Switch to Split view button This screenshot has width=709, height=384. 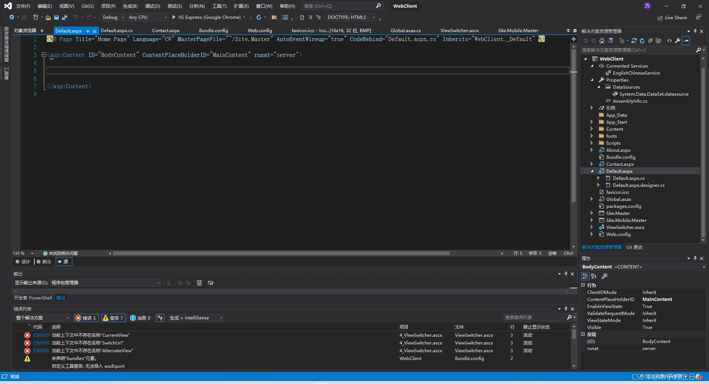click(44, 262)
